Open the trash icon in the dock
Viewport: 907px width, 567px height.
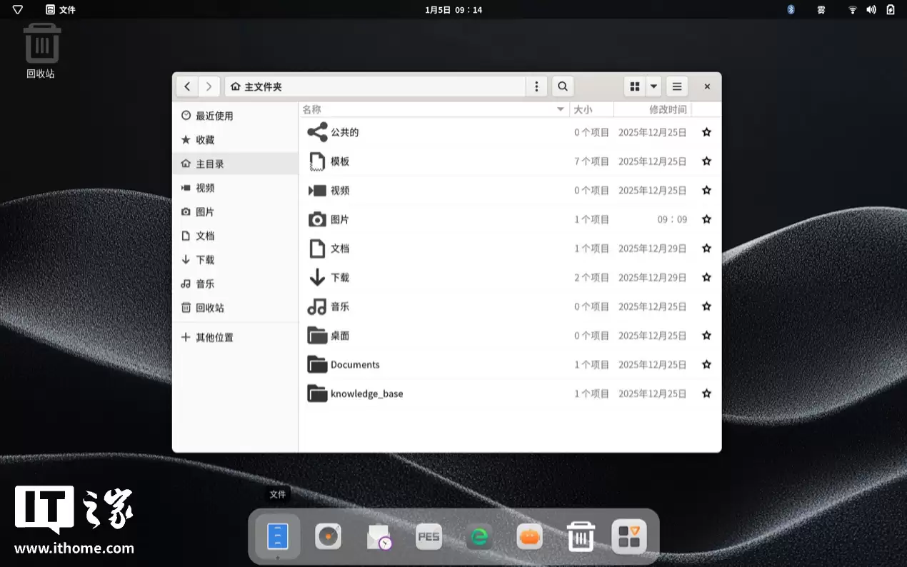click(580, 536)
